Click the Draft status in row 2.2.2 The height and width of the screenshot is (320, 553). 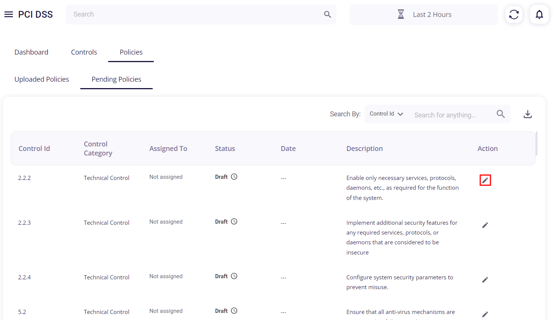coord(221,177)
